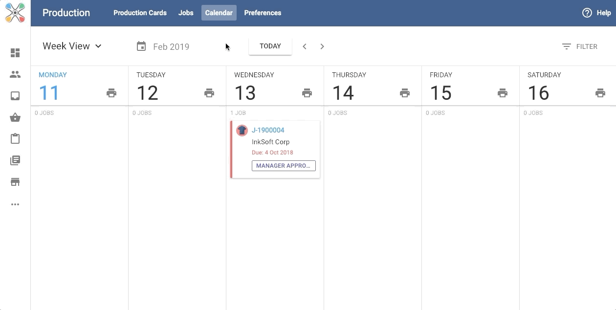Print Monday's schedule using its printer icon

pyautogui.click(x=111, y=92)
